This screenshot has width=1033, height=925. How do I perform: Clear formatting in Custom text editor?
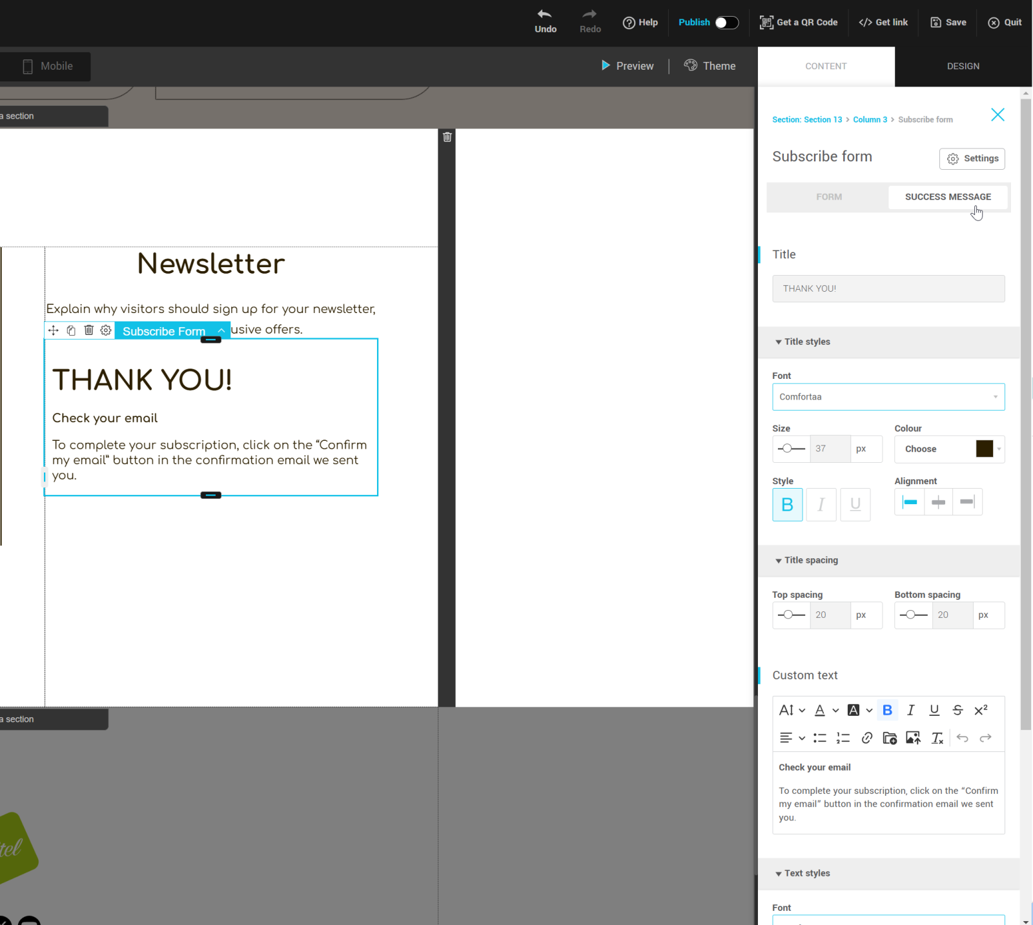tap(937, 738)
